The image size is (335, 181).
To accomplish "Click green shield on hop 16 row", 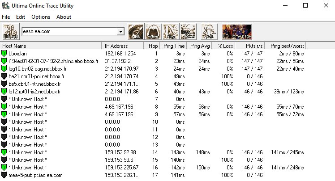I will [4, 167].
